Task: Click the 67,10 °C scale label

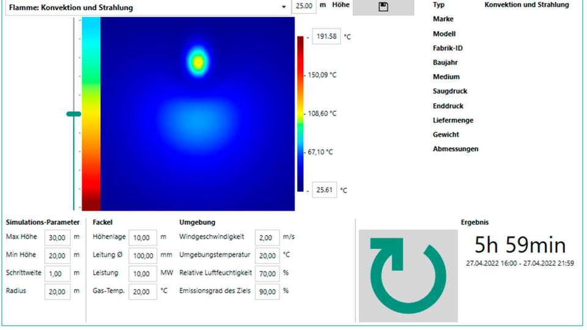Action: point(320,152)
